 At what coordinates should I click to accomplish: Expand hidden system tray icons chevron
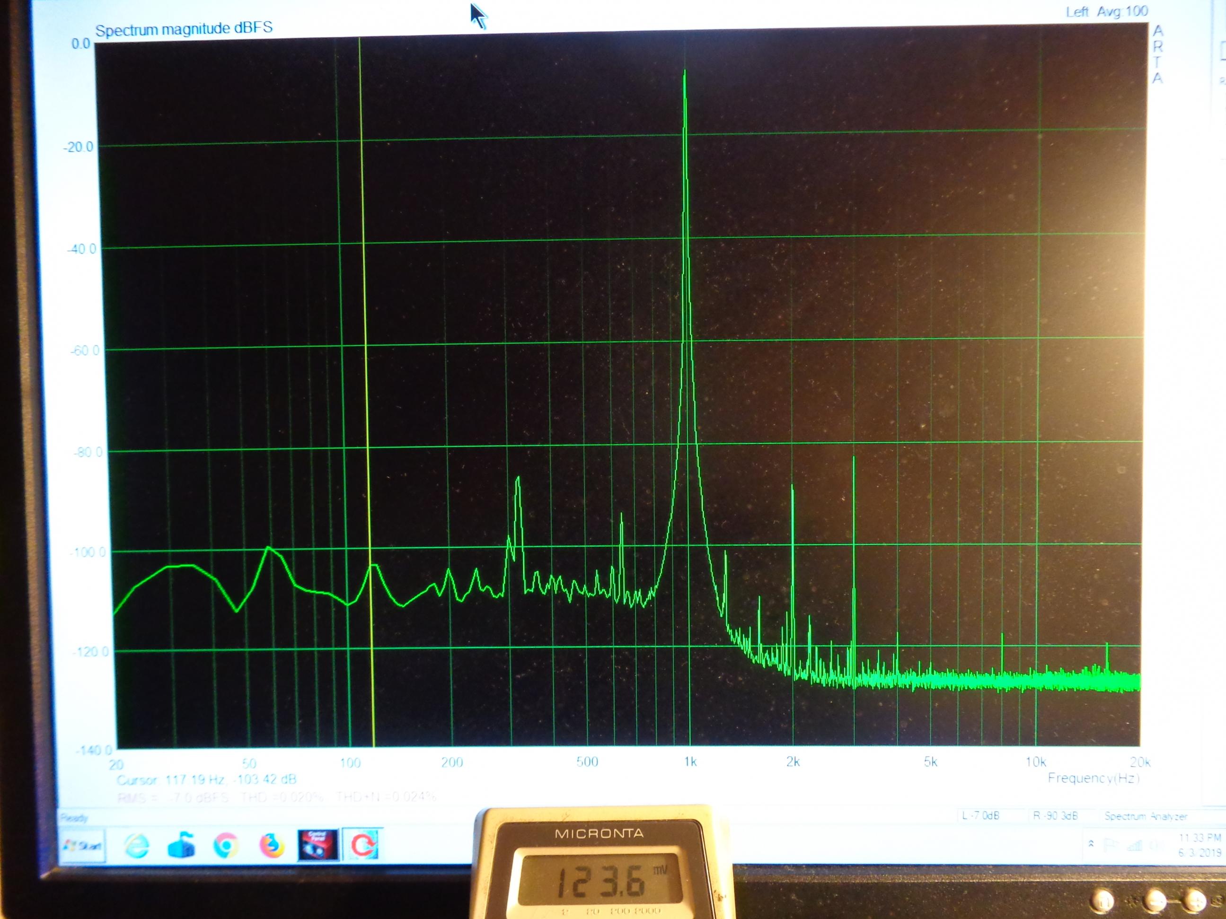coord(1091,844)
